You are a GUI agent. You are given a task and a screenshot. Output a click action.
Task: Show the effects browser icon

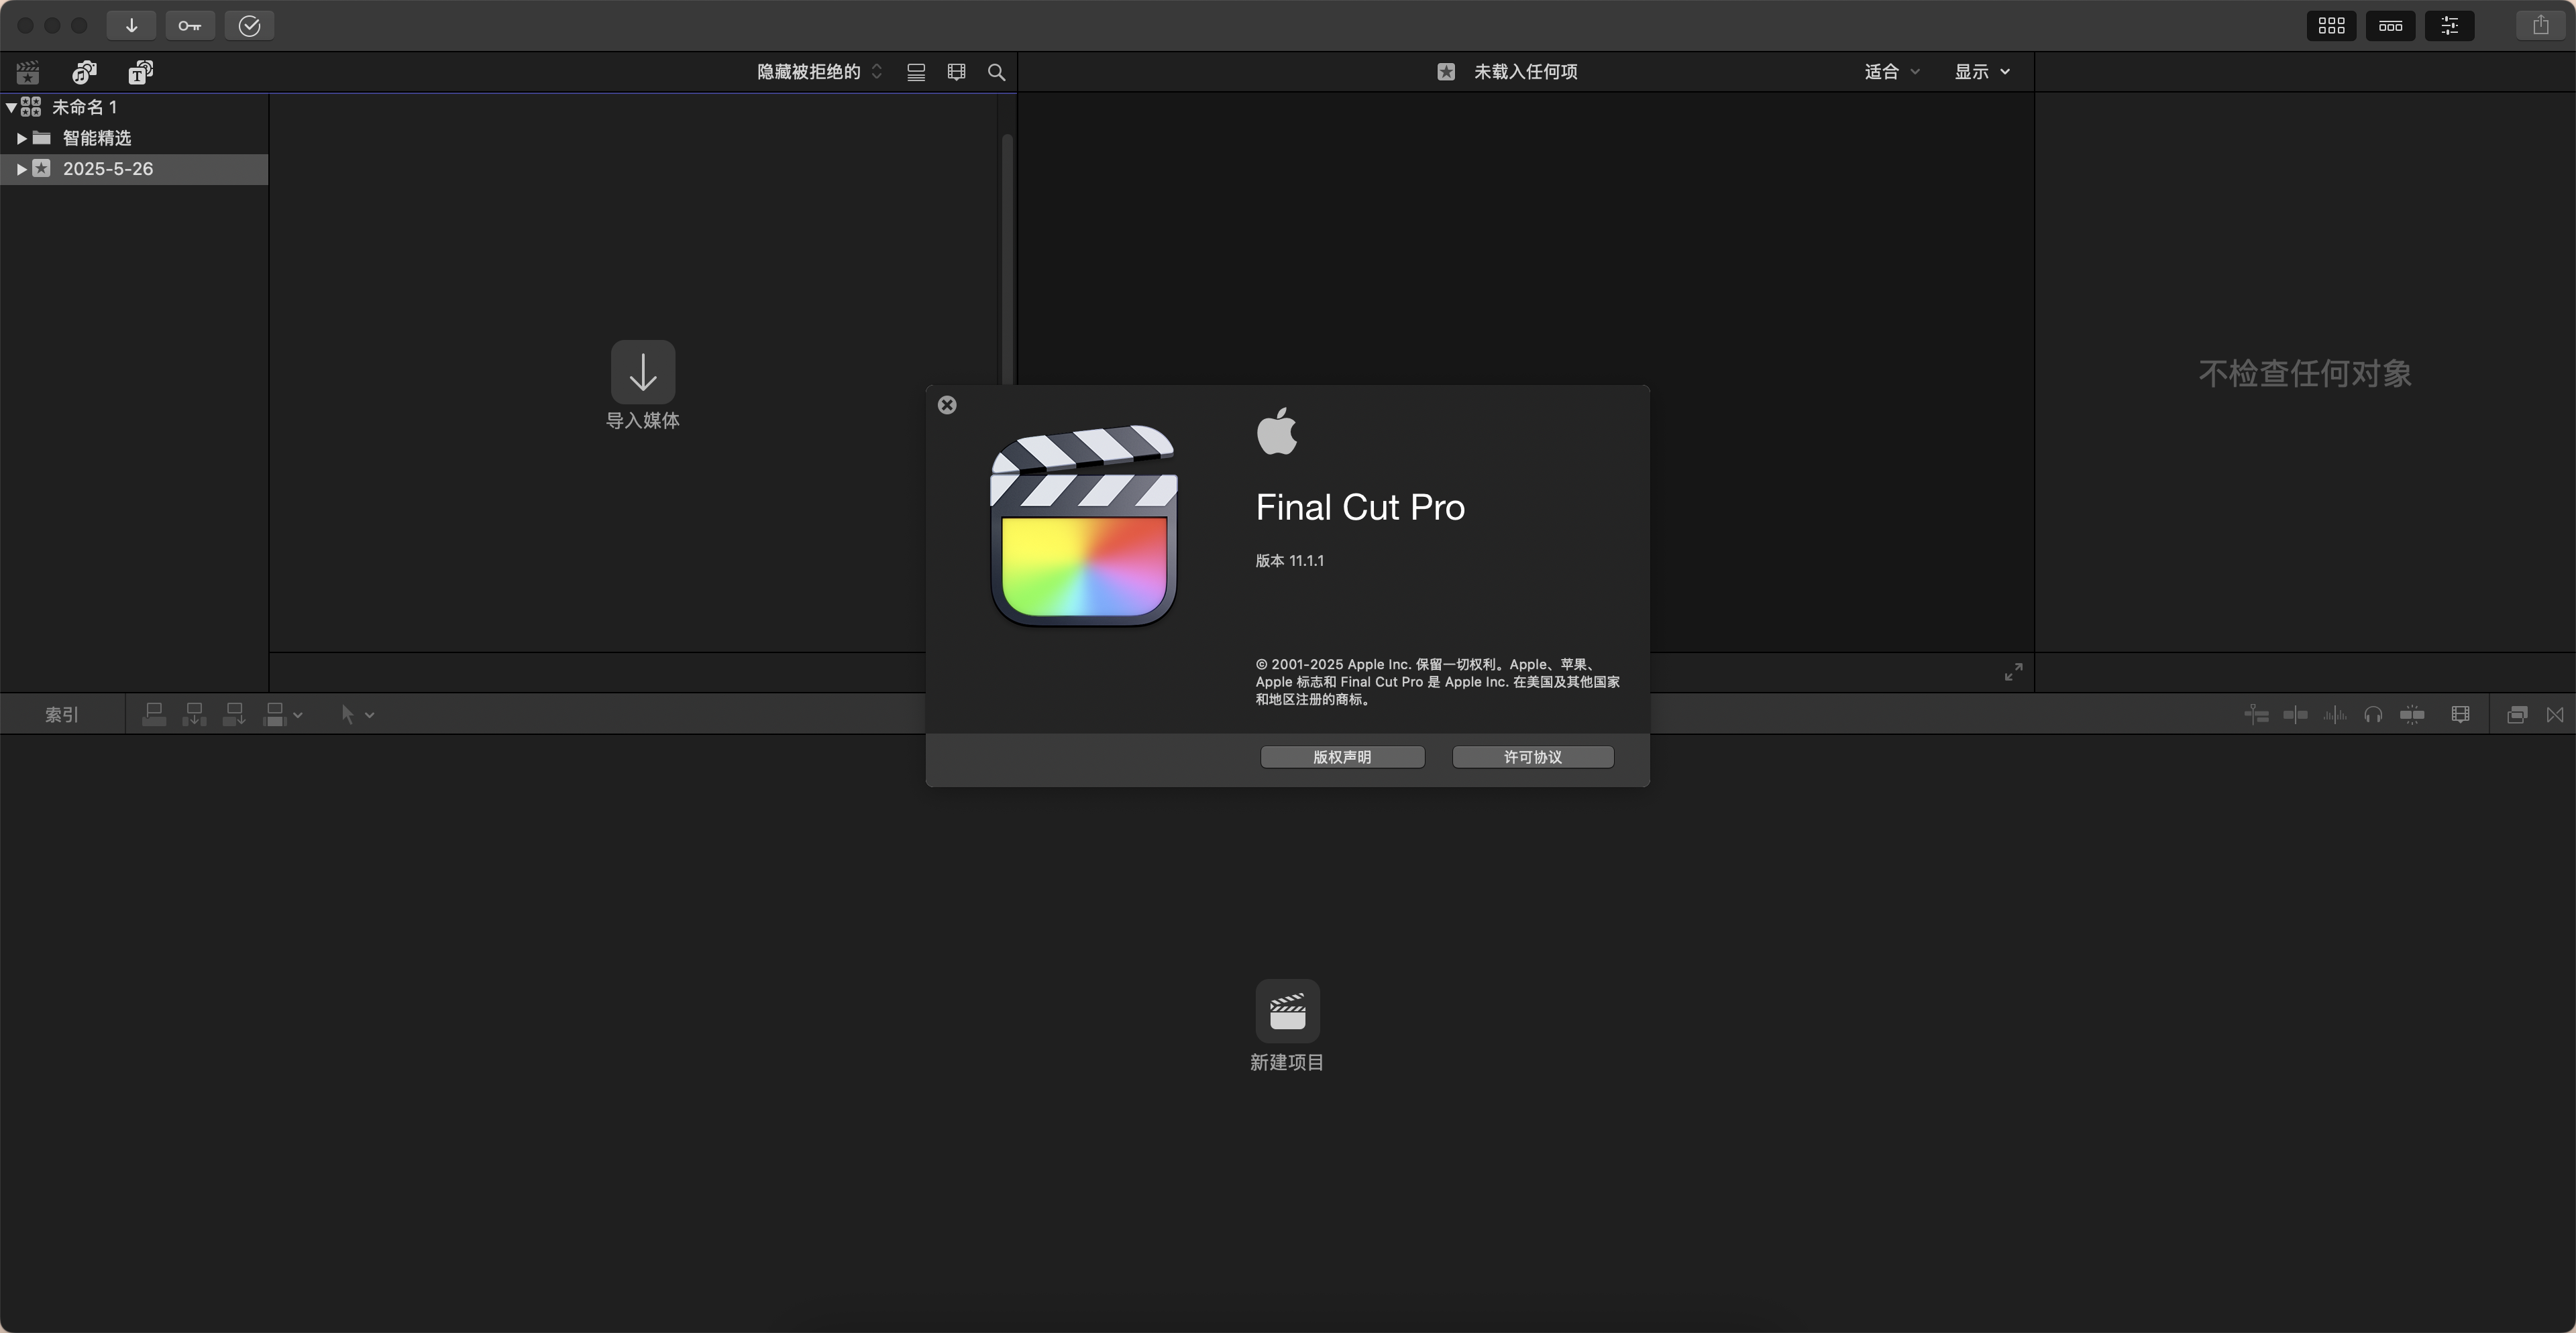[2518, 715]
